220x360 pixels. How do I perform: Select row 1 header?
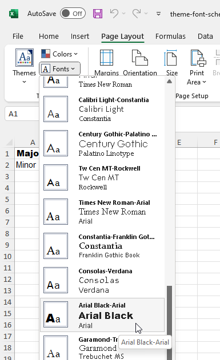coord(7,153)
